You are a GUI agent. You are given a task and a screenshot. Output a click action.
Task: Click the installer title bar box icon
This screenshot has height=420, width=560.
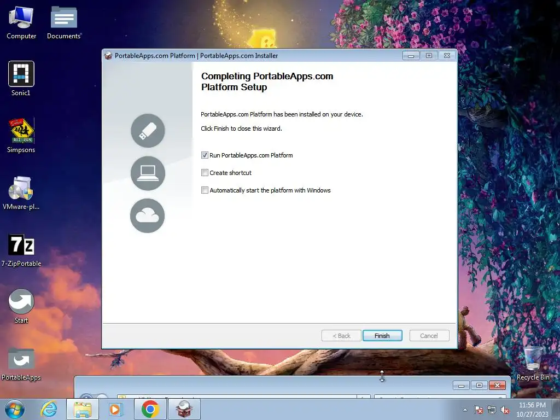(x=108, y=56)
